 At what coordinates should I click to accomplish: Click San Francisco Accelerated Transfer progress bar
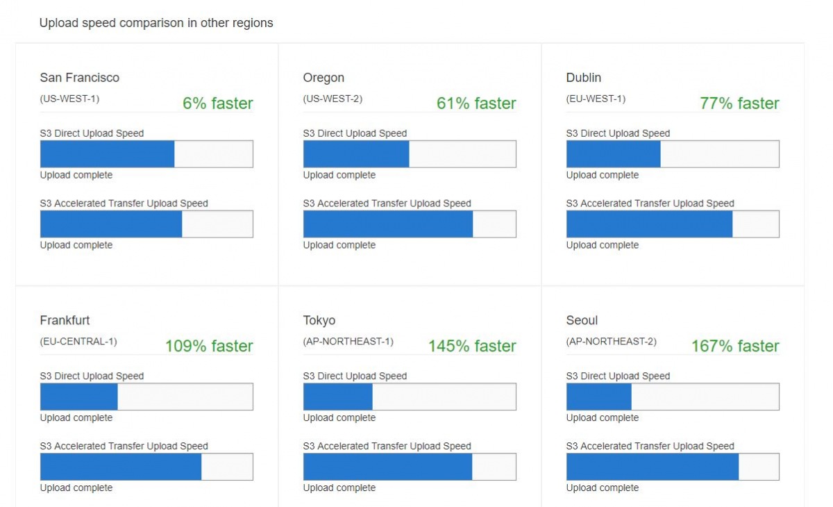(146, 224)
